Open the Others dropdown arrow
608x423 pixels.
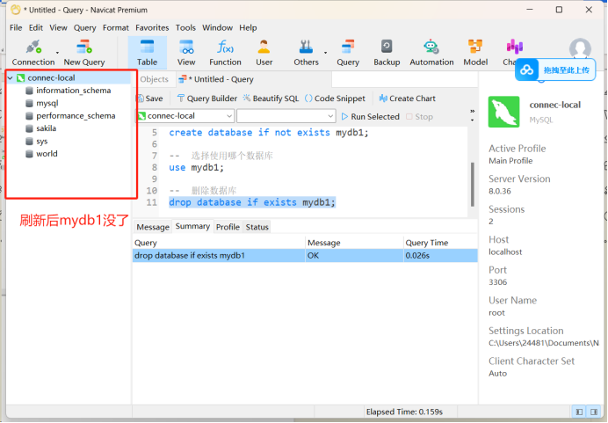click(325, 53)
